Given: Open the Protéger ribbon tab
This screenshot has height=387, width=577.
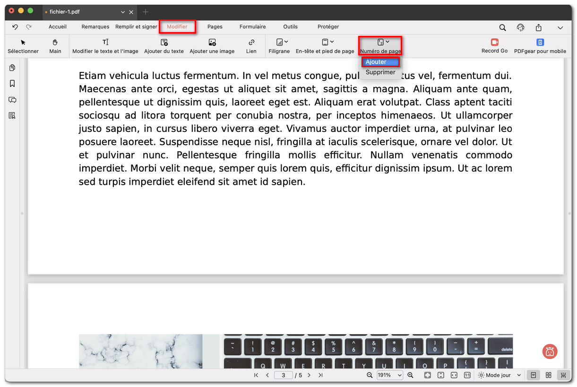Looking at the screenshot, I should tap(328, 27).
